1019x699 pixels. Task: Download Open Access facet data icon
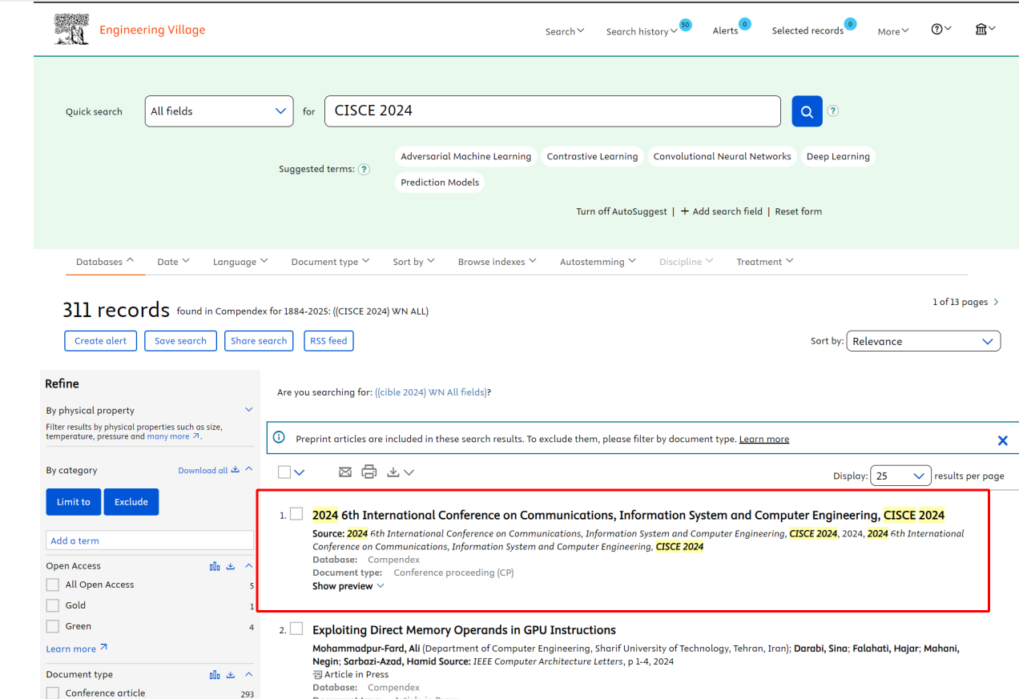(231, 566)
